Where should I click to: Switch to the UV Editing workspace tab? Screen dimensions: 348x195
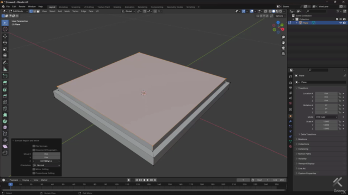[x=89, y=7]
